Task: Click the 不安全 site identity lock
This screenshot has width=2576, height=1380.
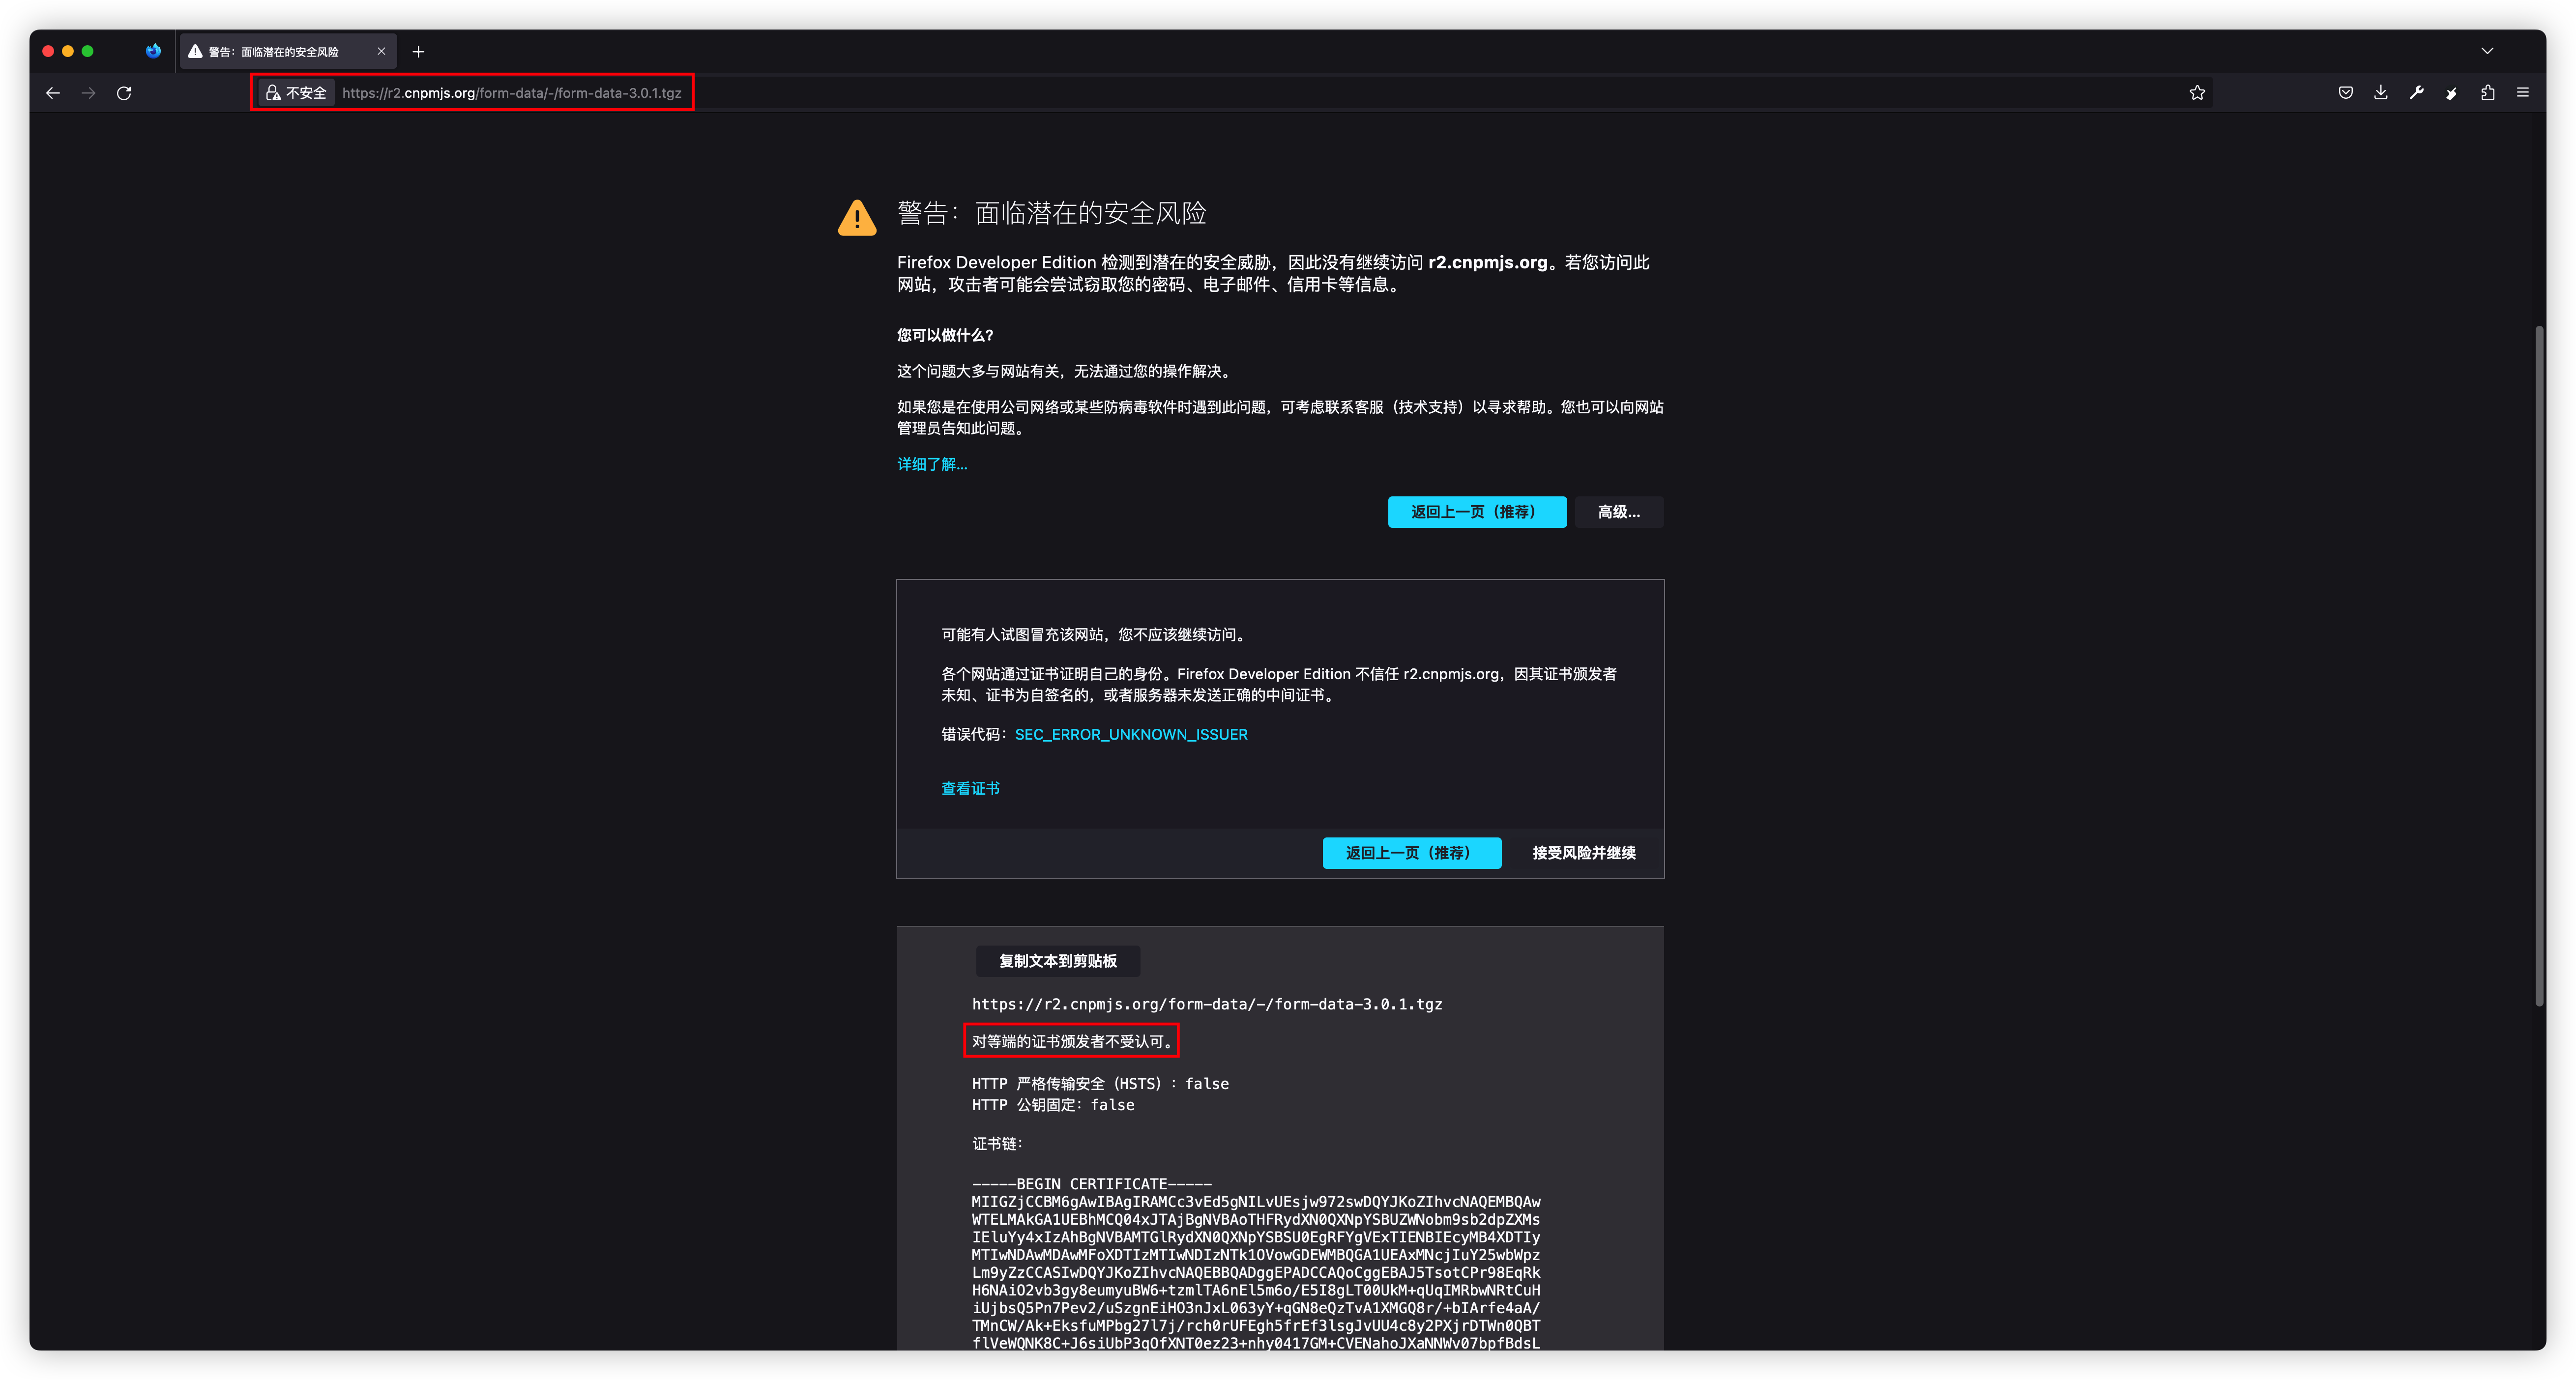Action: pyautogui.click(x=296, y=93)
